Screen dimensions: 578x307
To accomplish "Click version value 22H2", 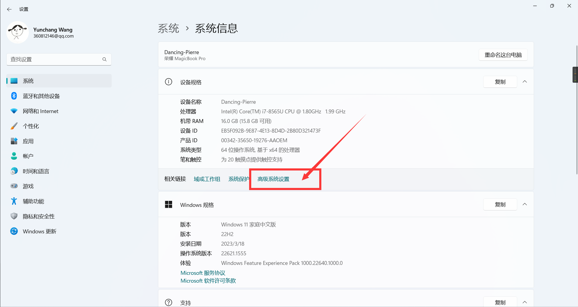I will (227, 234).
